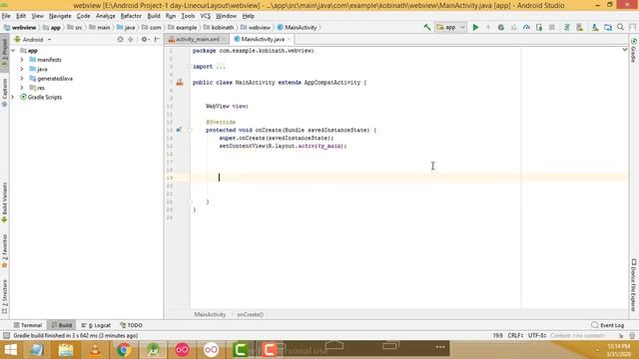Click the UTF-8 encoding status entry
This screenshot has height=359, width=639.
pyautogui.click(x=537, y=335)
